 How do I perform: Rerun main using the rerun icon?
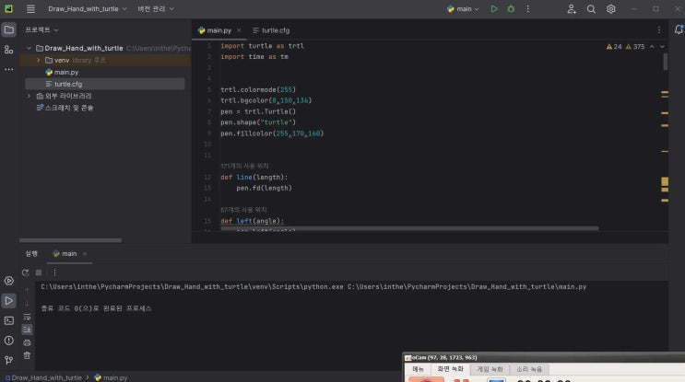pos(25,272)
